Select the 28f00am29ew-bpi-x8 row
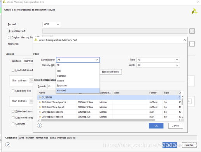 [109, 107]
